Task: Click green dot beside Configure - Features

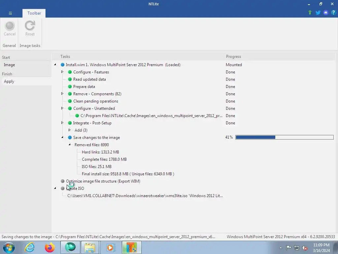Action: coord(70,72)
